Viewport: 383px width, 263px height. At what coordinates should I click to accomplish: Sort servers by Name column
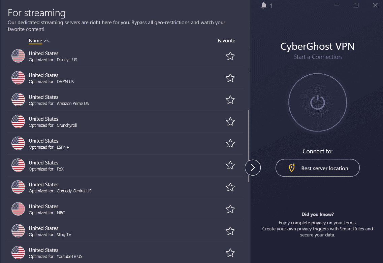click(x=35, y=41)
